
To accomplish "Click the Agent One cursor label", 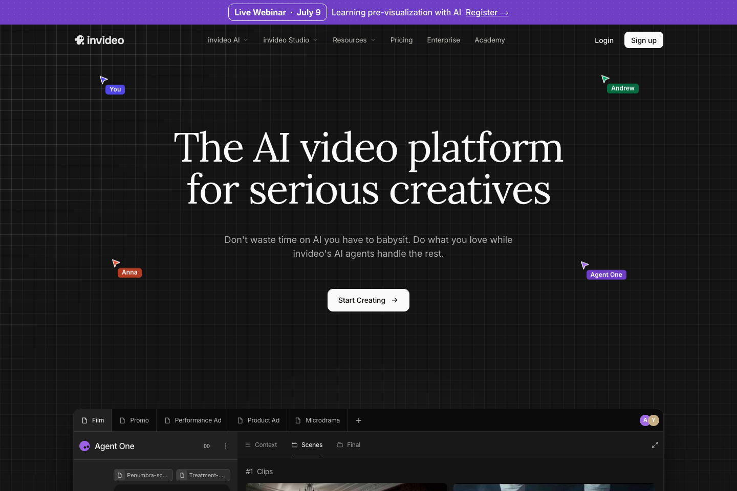I will 606,275.
